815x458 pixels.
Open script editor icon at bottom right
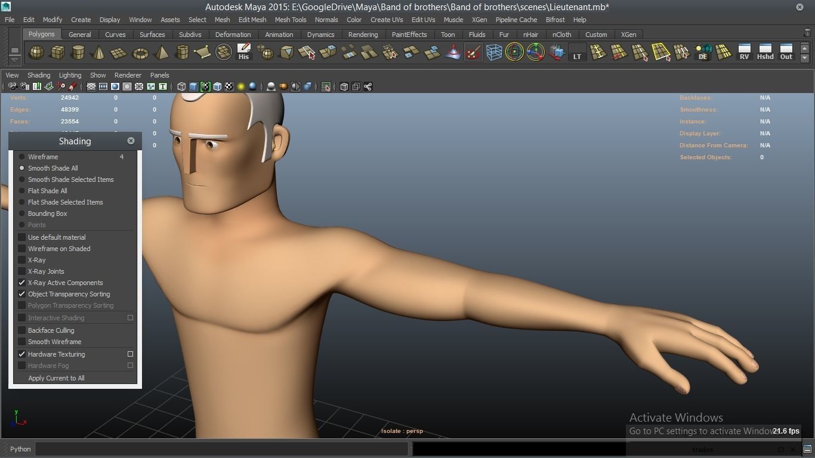point(807,449)
